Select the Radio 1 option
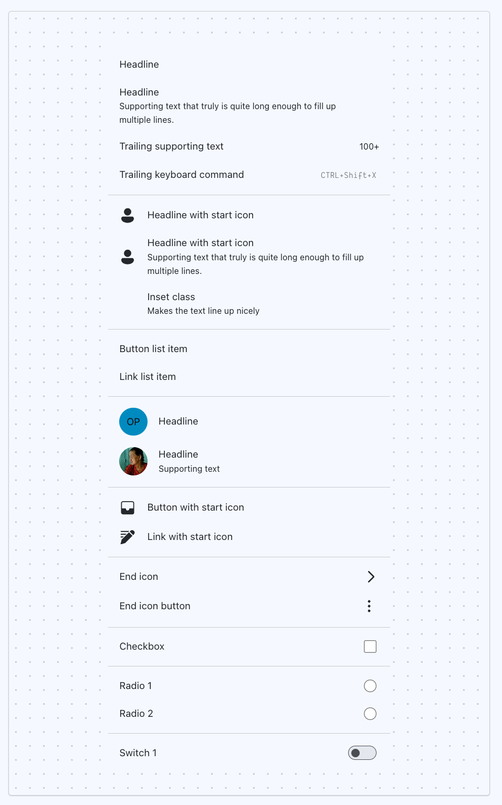The width and height of the screenshot is (502, 805). click(370, 686)
